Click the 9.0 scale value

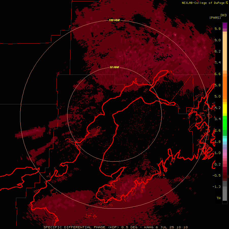tap(218, 40)
